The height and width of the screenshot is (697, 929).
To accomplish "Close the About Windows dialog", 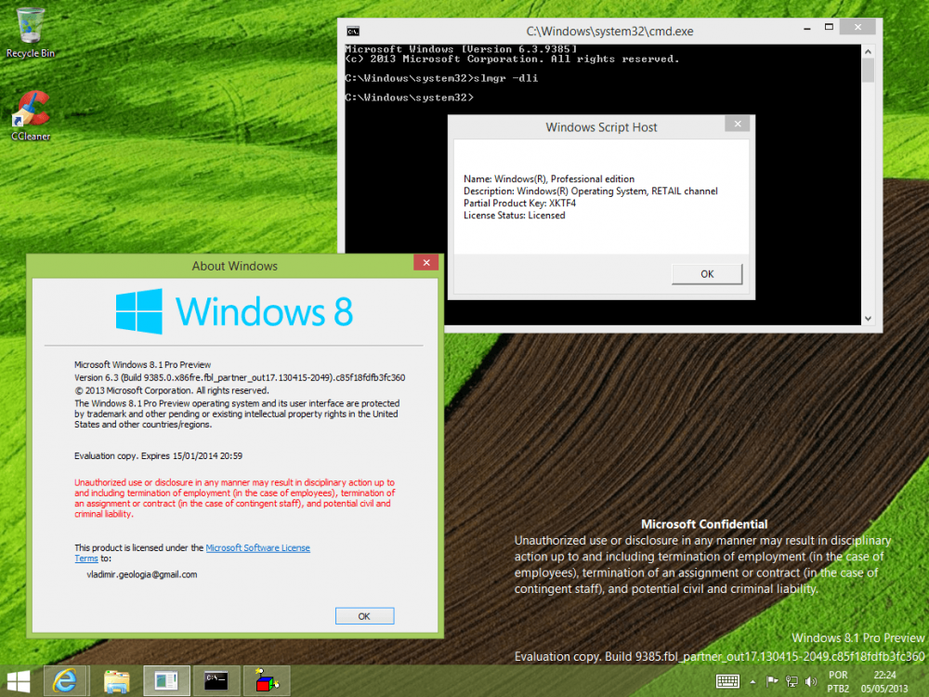I will coord(426,263).
